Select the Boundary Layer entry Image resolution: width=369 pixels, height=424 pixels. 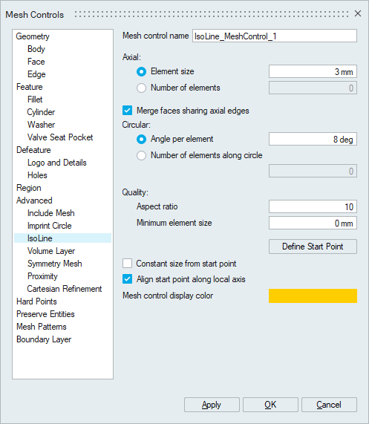44,339
